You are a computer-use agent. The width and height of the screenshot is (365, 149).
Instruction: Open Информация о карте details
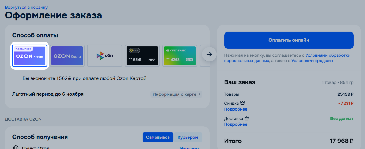(x=176, y=94)
